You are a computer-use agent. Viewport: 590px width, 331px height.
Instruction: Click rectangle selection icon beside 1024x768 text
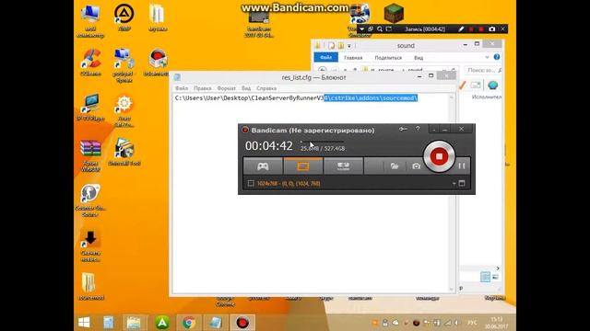[251, 184]
